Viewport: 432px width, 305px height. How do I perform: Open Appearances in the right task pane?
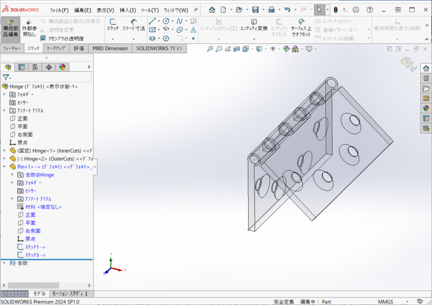pos(426,108)
